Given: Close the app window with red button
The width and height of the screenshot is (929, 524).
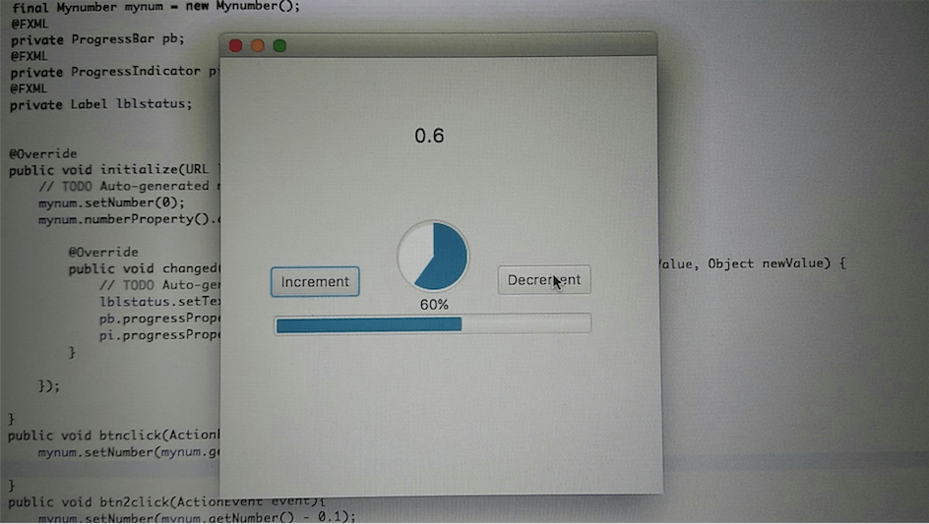Looking at the screenshot, I should click(x=236, y=45).
